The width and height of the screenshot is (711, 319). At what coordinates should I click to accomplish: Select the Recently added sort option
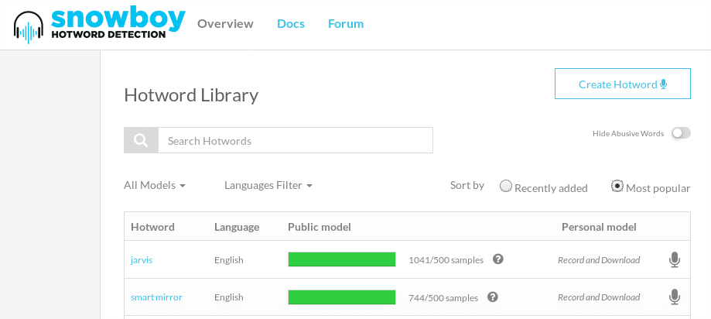[x=506, y=186]
